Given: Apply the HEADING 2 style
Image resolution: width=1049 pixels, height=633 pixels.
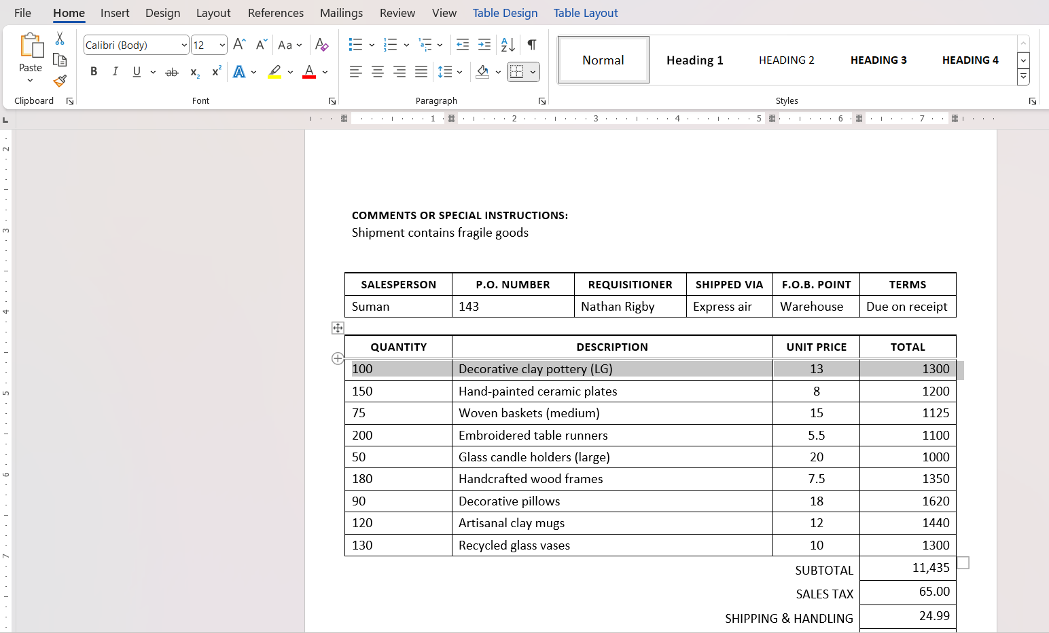Looking at the screenshot, I should pos(786,60).
